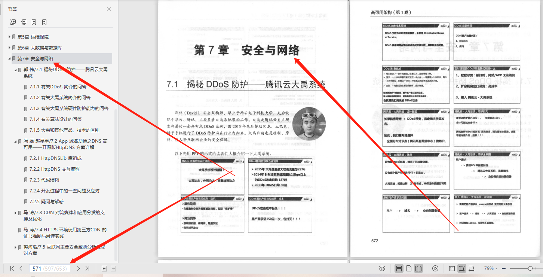This screenshot has width=543, height=277.
Task: Click header 高可用架构（第1卷） on right page
Action: (x=391, y=12)
